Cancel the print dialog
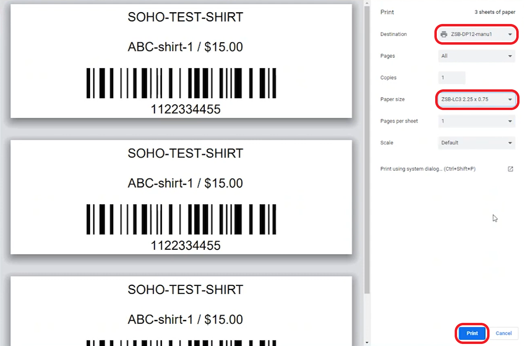Viewport: 524px width, 346px height. point(503,333)
